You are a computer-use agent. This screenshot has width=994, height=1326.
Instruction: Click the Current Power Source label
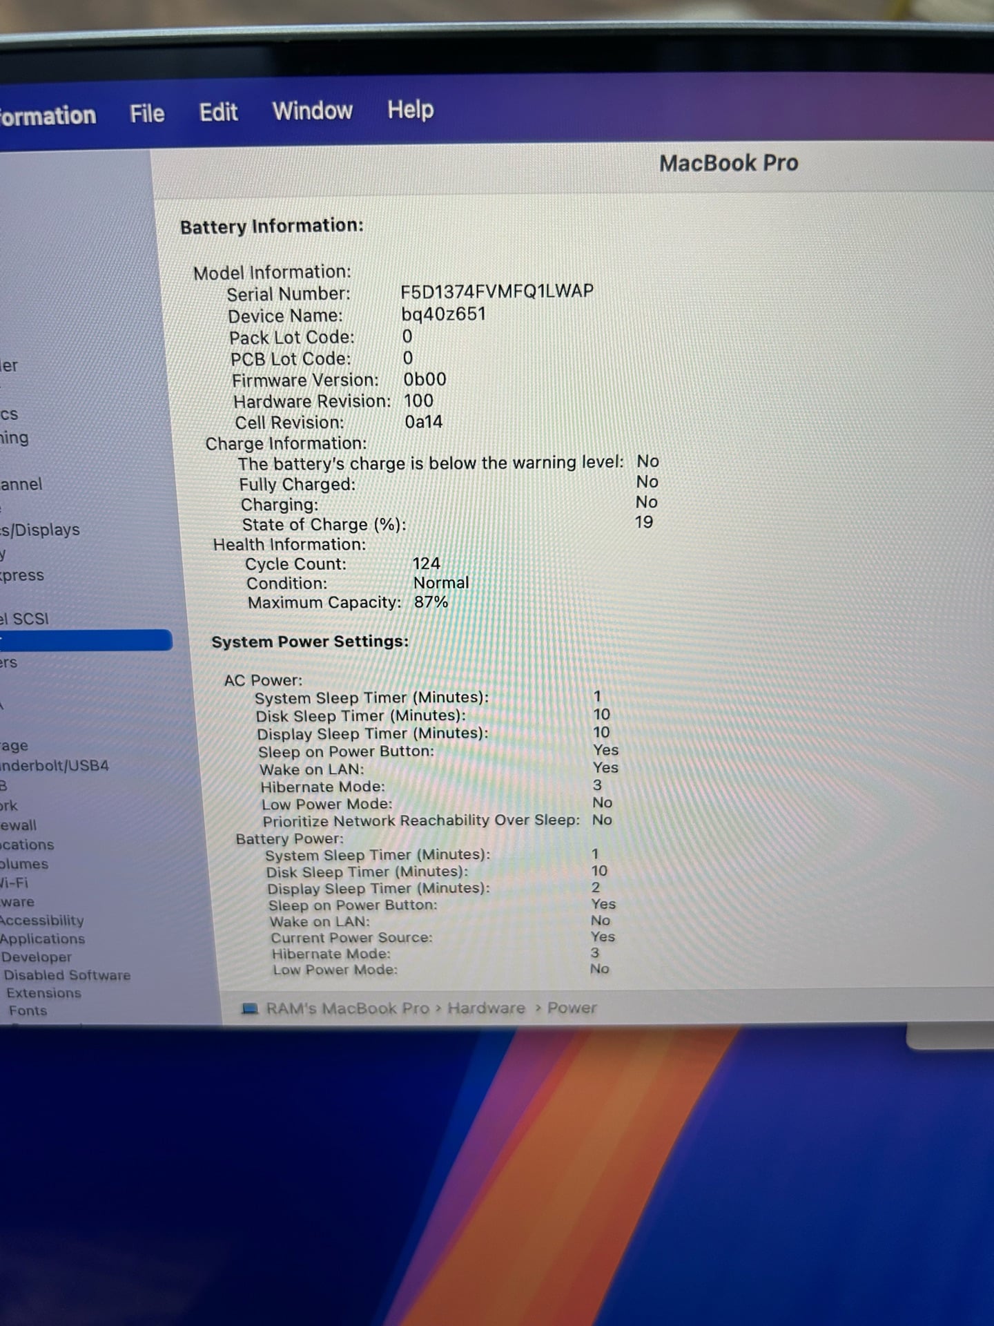coord(351,938)
